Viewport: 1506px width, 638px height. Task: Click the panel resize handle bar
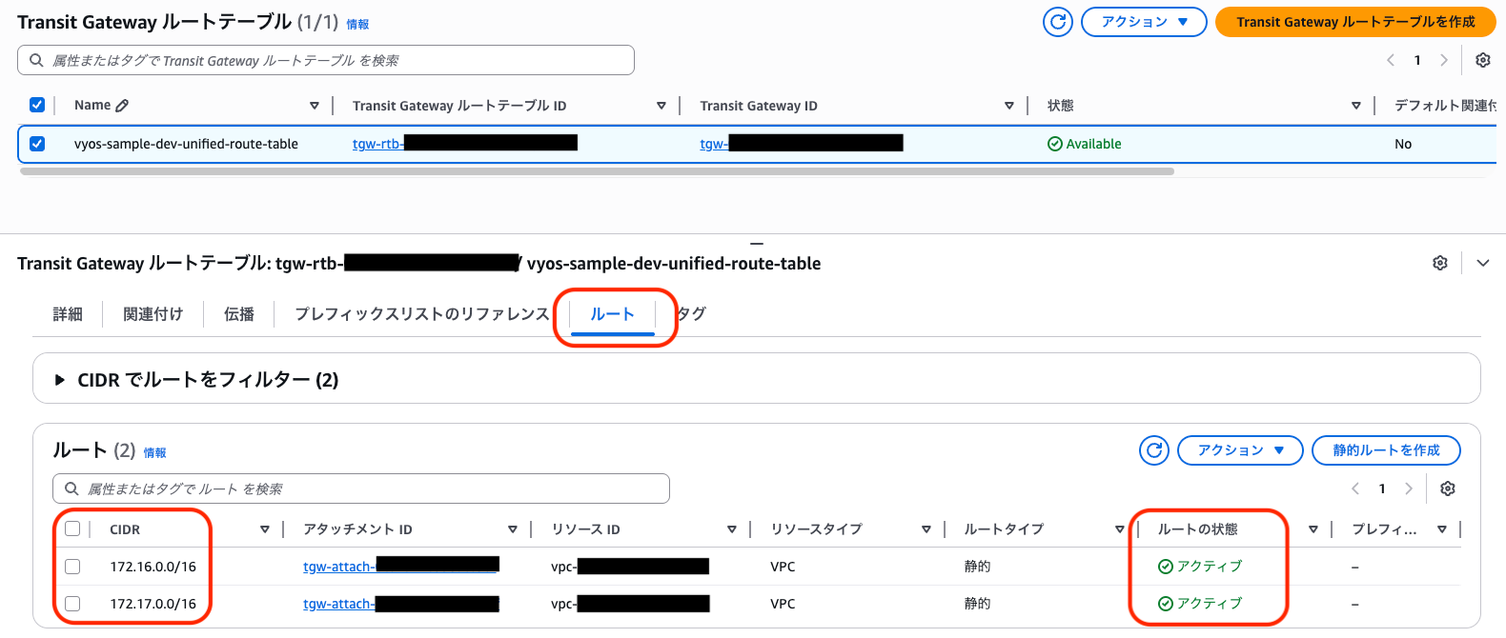[757, 244]
